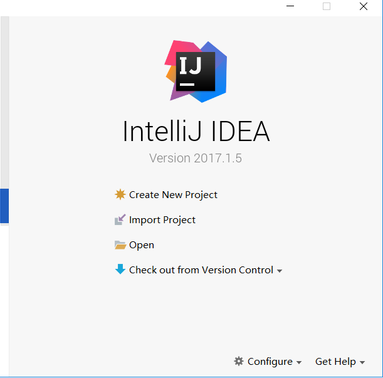Viewport: 383px width, 378px height.
Task: Click the Version 2017.1.5 text
Action: pos(196,158)
